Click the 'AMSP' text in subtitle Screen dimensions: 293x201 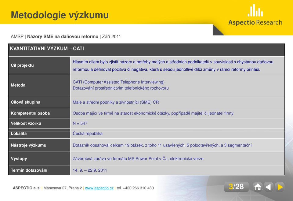pyautogui.click(x=17, y=36)
